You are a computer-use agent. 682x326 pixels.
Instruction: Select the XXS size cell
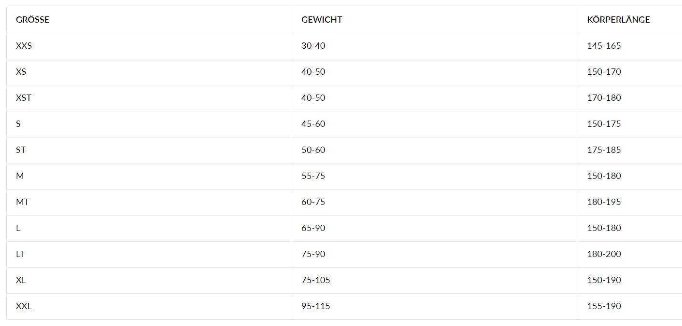[x=24, y=46]
